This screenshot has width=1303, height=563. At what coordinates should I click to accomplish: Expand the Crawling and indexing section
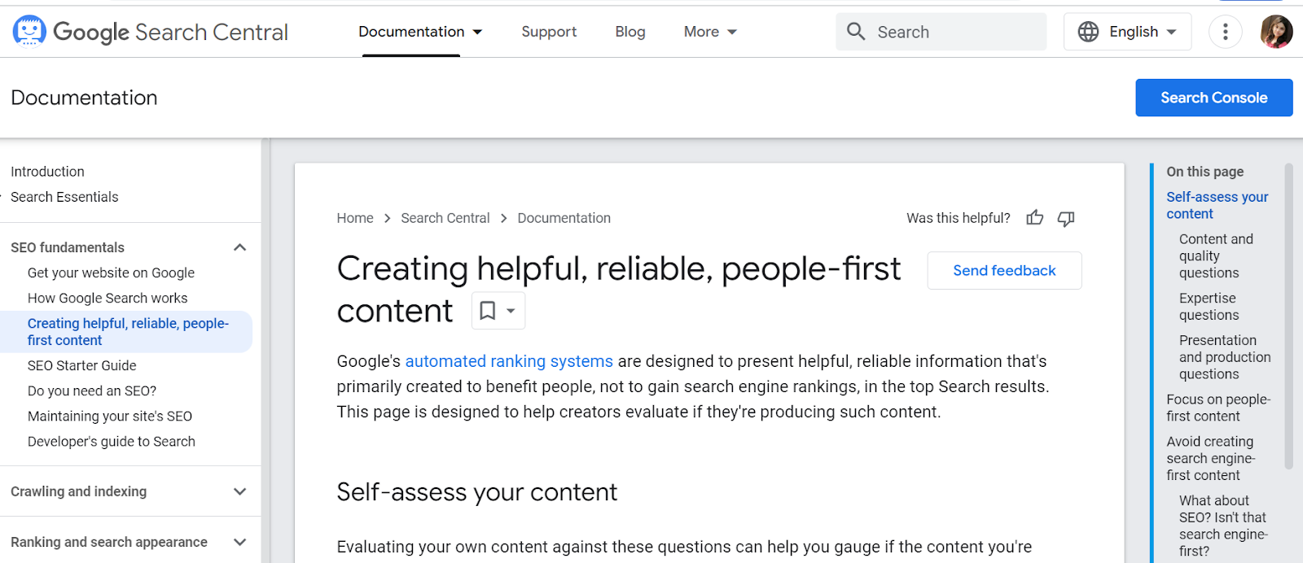coord(239,491)
